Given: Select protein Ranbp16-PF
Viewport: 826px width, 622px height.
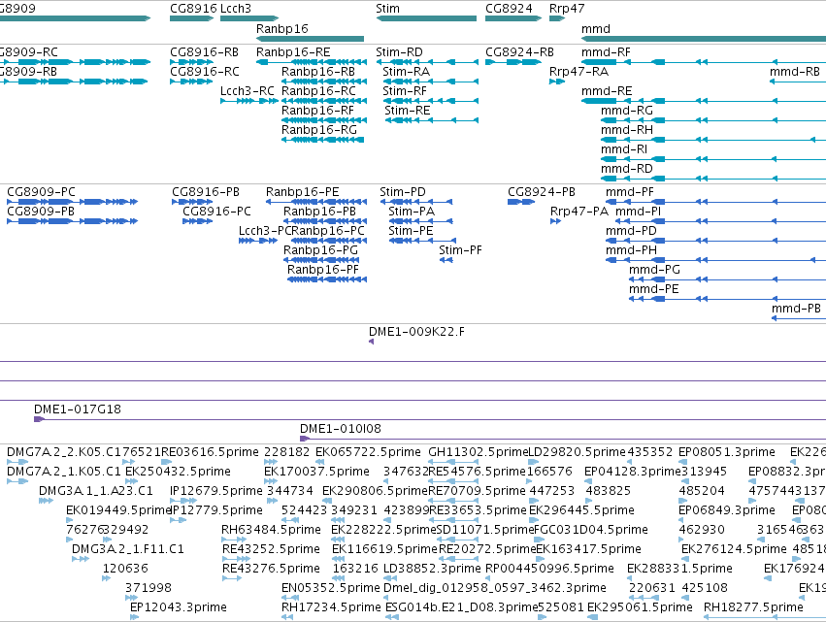Looking at the screenshot, I should click(327, 279).
